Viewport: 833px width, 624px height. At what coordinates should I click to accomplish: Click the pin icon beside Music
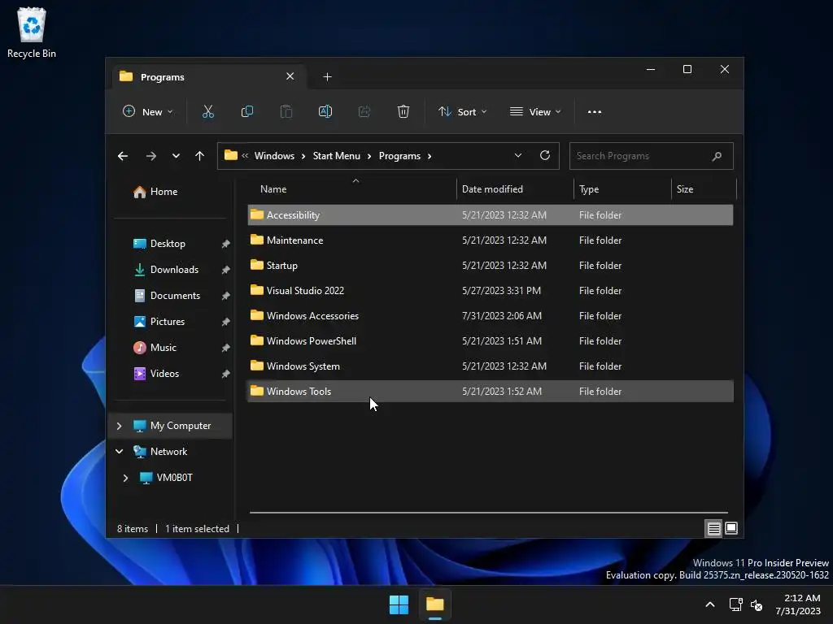226,348
